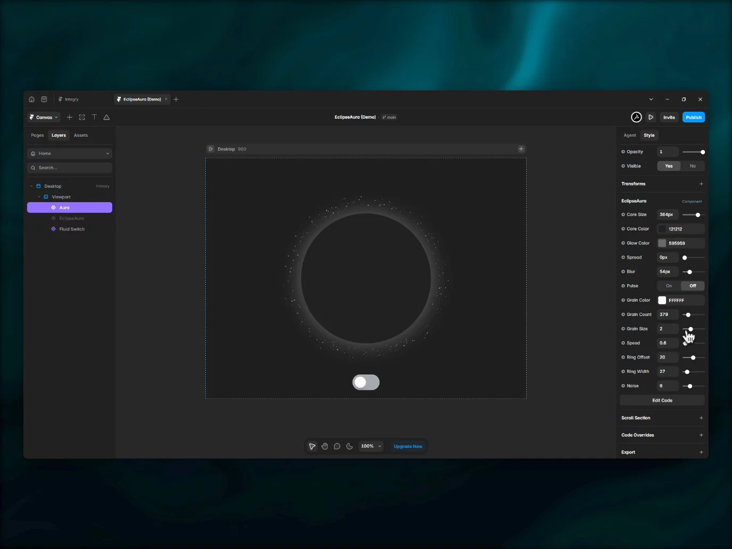Add a transform with Transforms plus

click(701, 184)
